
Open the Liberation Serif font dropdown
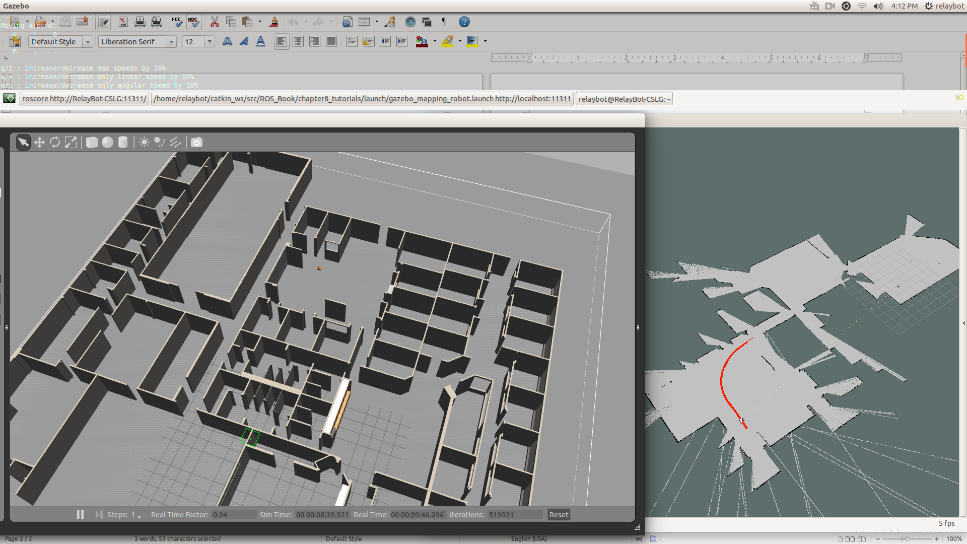[171, 42]
